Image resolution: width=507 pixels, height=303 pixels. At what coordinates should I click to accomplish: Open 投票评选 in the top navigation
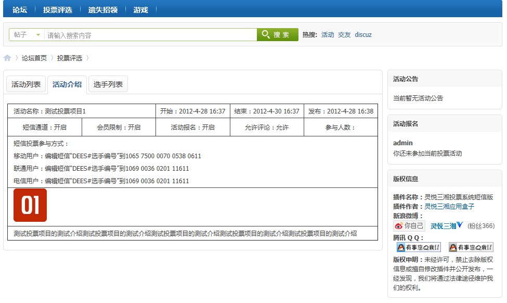(58, 10)
